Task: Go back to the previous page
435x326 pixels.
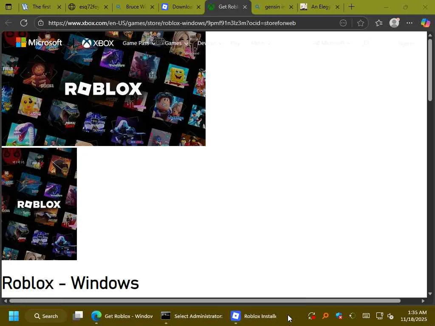Action: (x=8, y=23)
